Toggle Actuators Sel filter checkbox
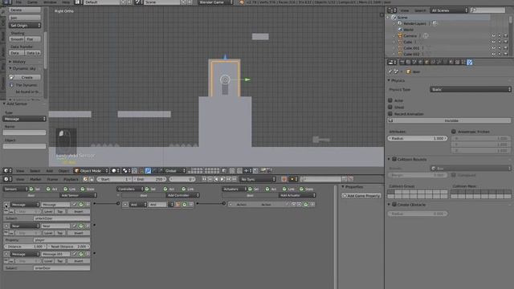The width and height of the screenshot is (514, 289). [x=250, y=189]
